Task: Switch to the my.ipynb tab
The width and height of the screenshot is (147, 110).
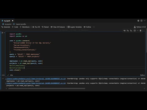Action: pos(7,21)
